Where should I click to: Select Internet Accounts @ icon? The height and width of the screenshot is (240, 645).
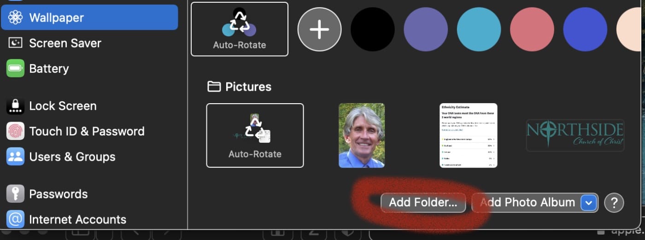tap(15, 219)
